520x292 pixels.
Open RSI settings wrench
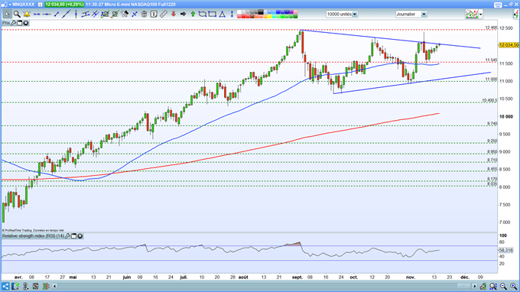(x=67, y=236)
